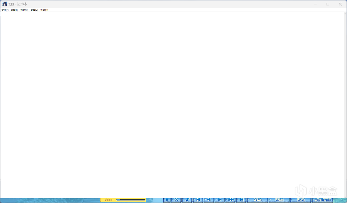Open the 帮助(H) menu

pyautogui.click(x=44, y=10)
